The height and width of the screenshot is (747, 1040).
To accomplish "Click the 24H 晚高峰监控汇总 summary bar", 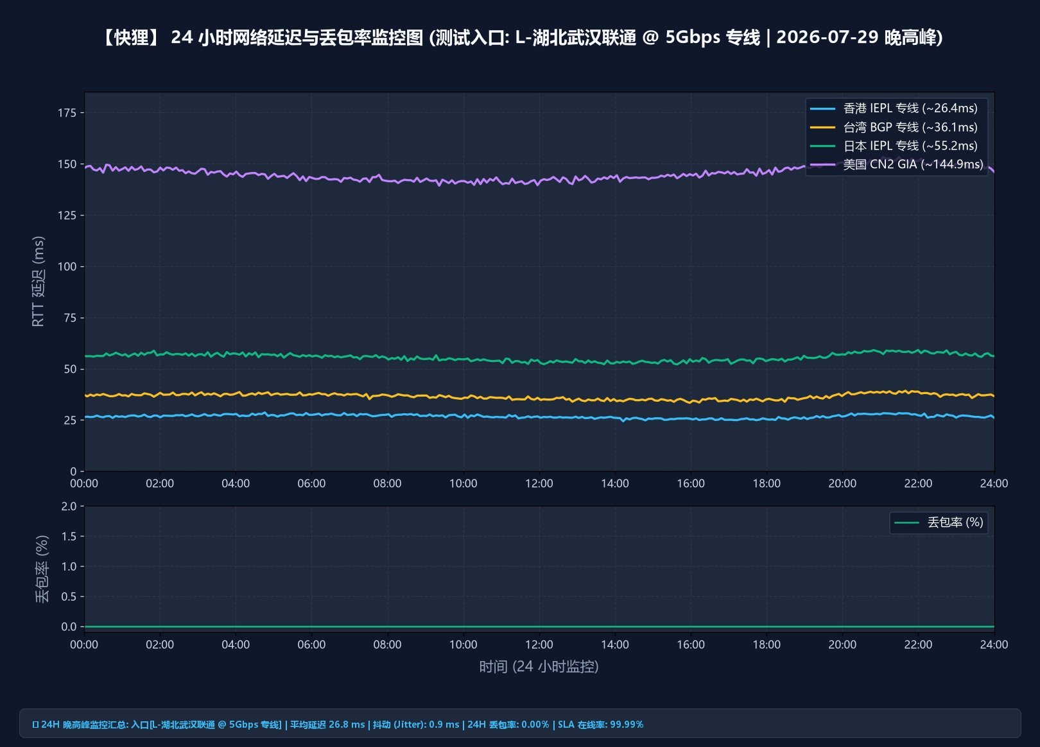I will click(520, 724).
